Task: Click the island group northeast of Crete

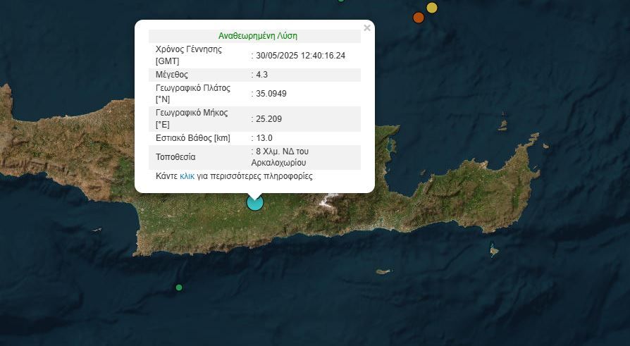Action: pos(502,125)
